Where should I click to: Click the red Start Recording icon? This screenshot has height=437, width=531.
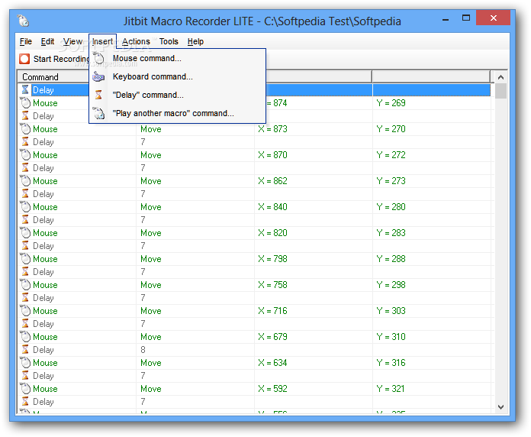[24, 59]
